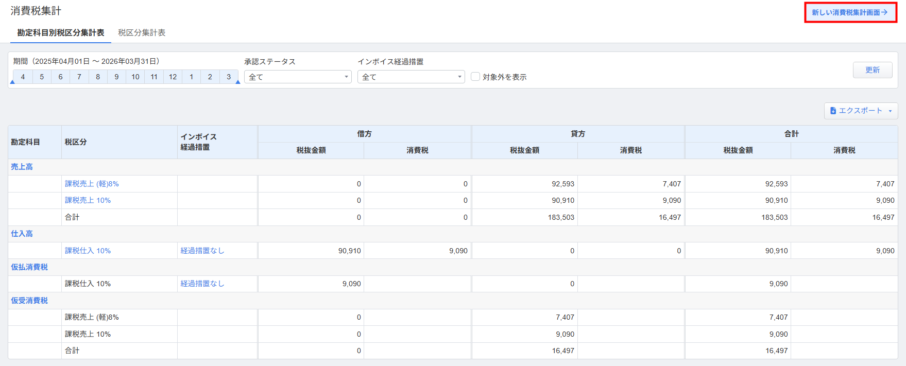The width and height of the screenshot is (906, 366).
Task: Click 課税売上 (軽)8% link under 売上高
Action: pos(92,184)
